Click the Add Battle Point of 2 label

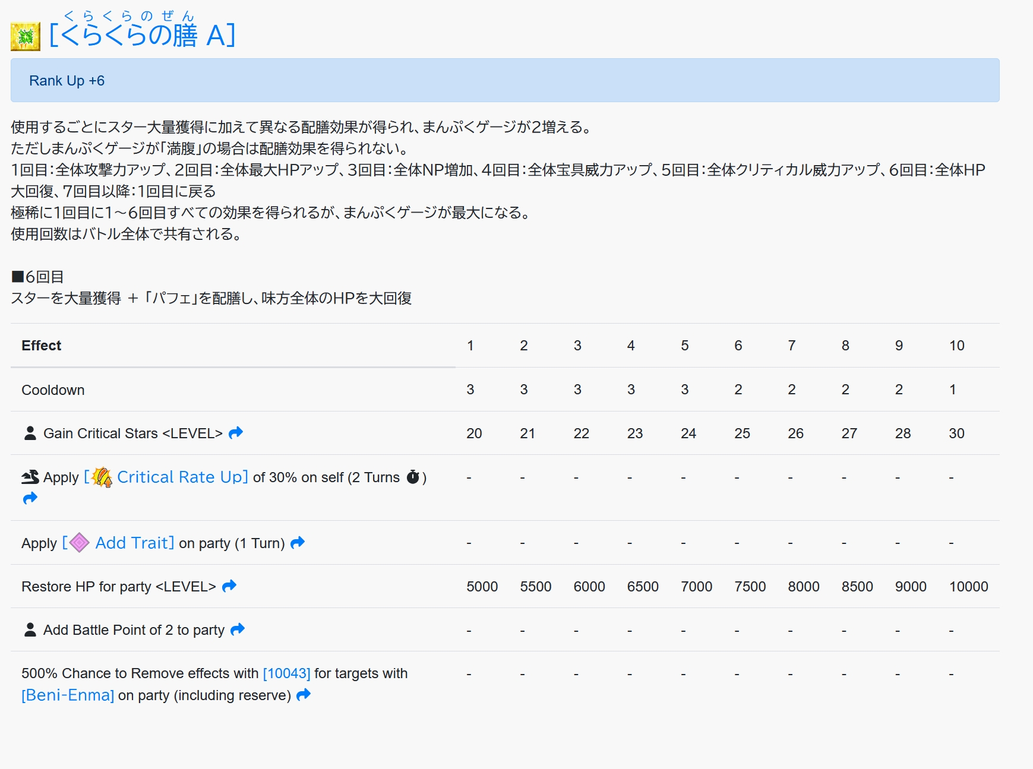tap(134, 630)
